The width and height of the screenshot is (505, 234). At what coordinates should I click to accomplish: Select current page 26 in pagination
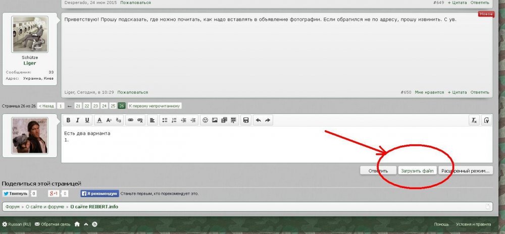click(121, 106)
